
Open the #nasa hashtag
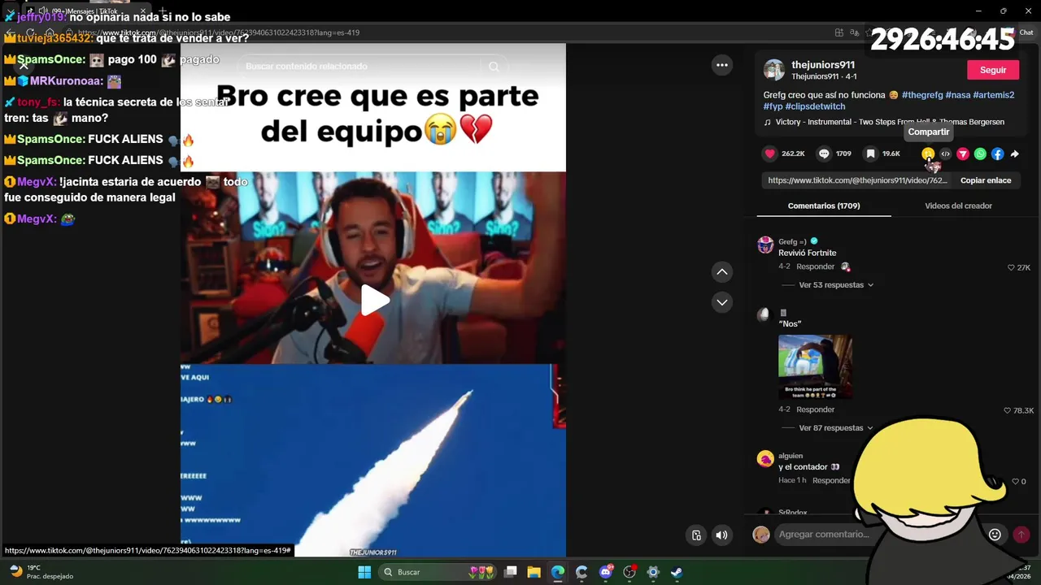coord(958,95)
